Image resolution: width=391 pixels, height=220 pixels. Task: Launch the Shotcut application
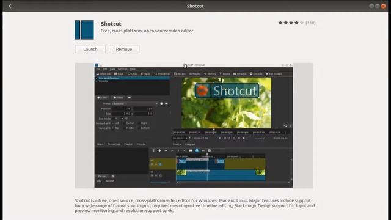click(90, 49)
